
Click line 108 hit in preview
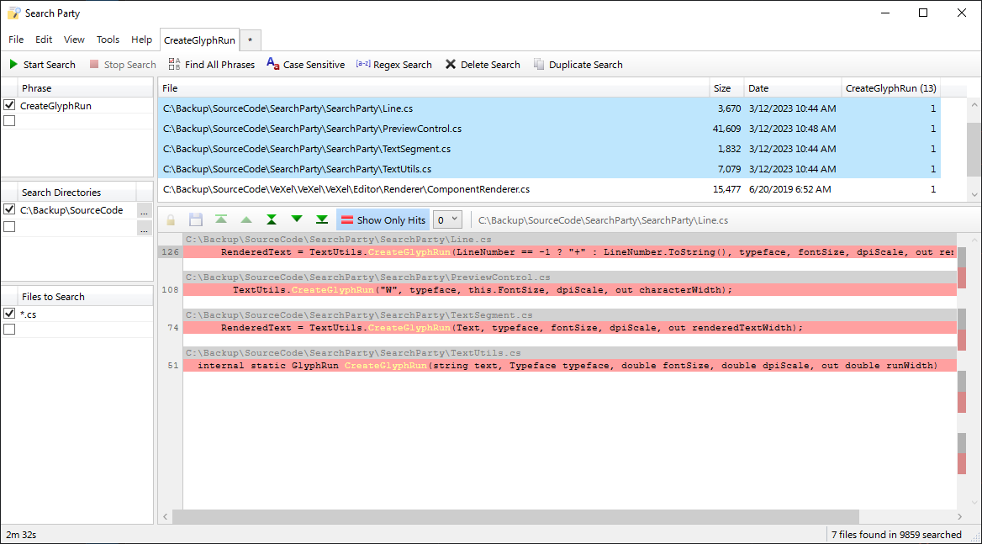coord(569,290)
